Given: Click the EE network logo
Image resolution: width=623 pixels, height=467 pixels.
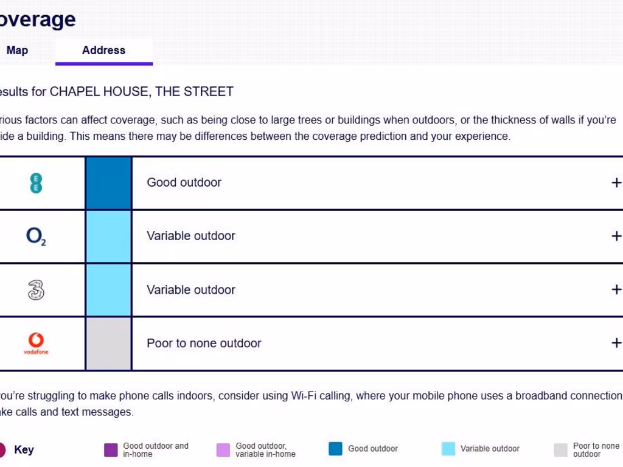Looking at the screenshot, I should point(36,183).
